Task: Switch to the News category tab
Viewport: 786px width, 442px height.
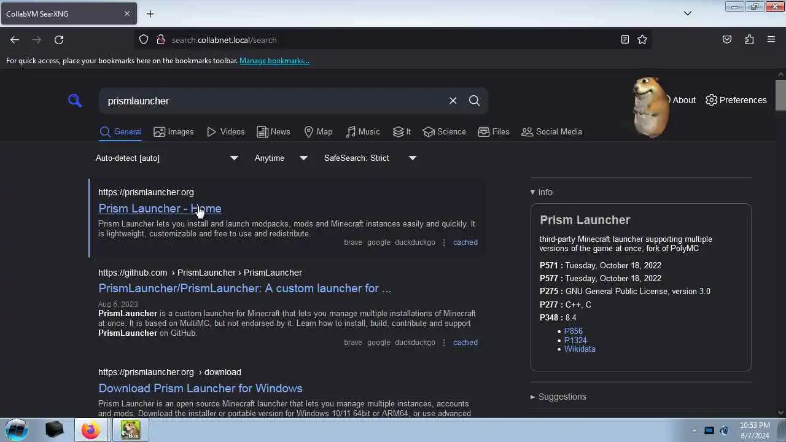Action: (273, 131)
